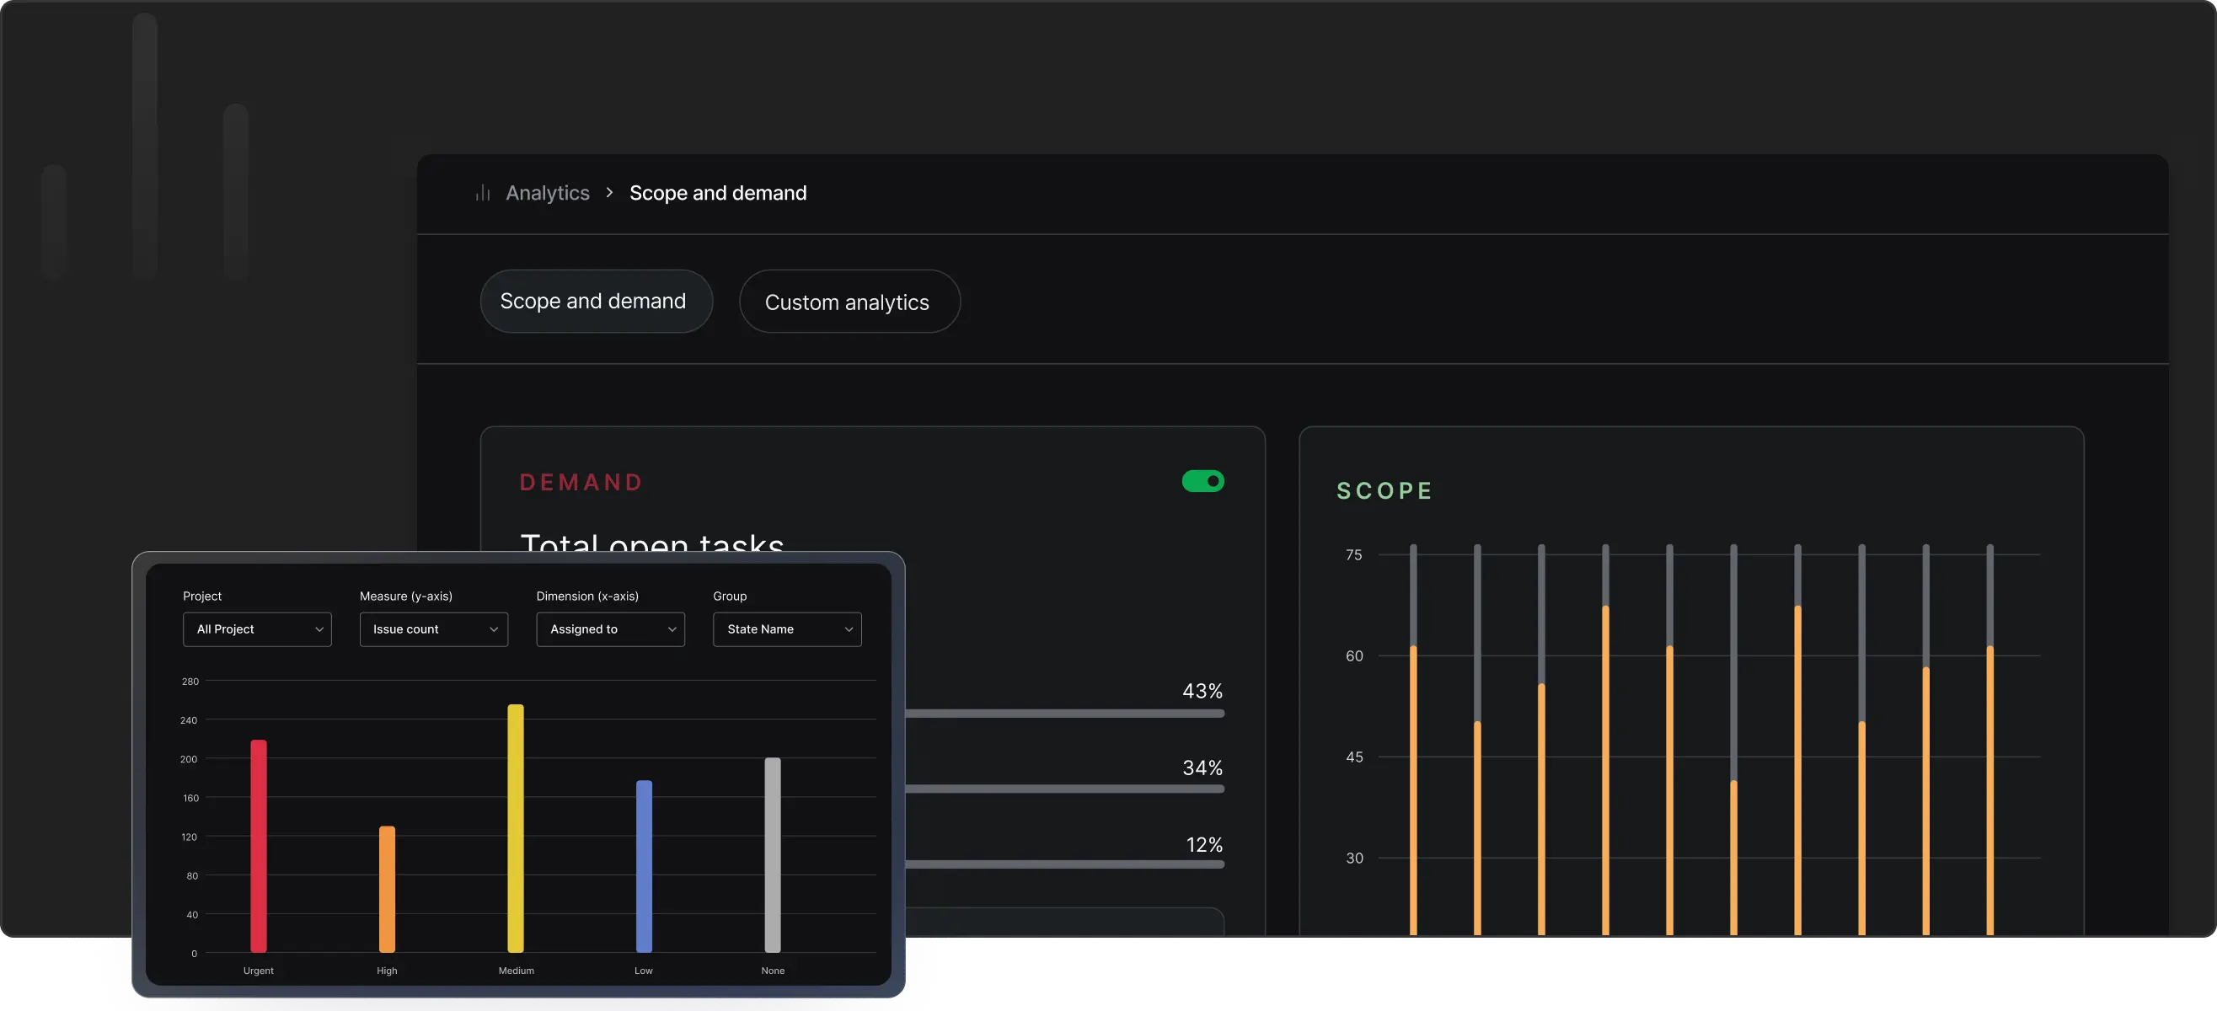Open the Assigned to dimension dropdown
Viewport: 2217px width, 1011px height.
[x=610, y=629]
